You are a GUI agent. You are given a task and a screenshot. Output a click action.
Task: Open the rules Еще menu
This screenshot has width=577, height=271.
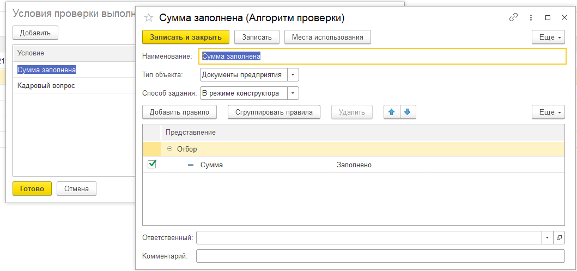point(547,112)
